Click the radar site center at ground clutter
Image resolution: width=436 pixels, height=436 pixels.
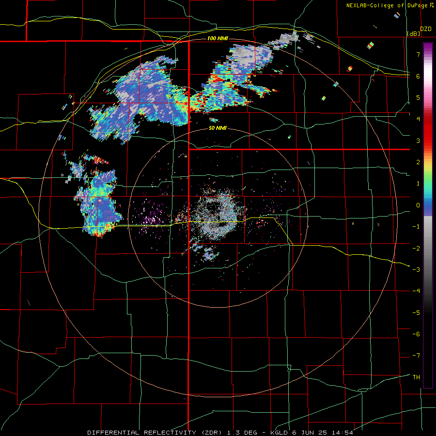tap(218, 217)
